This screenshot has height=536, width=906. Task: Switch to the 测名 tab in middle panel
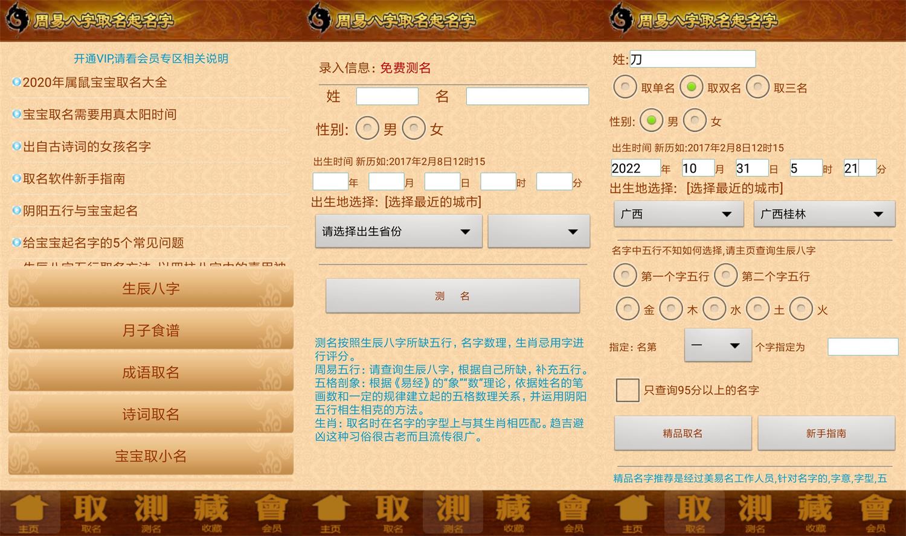[453, 512]
